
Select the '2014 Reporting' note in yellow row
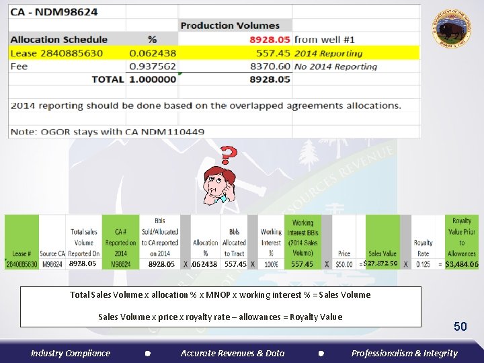coord(328,53)
